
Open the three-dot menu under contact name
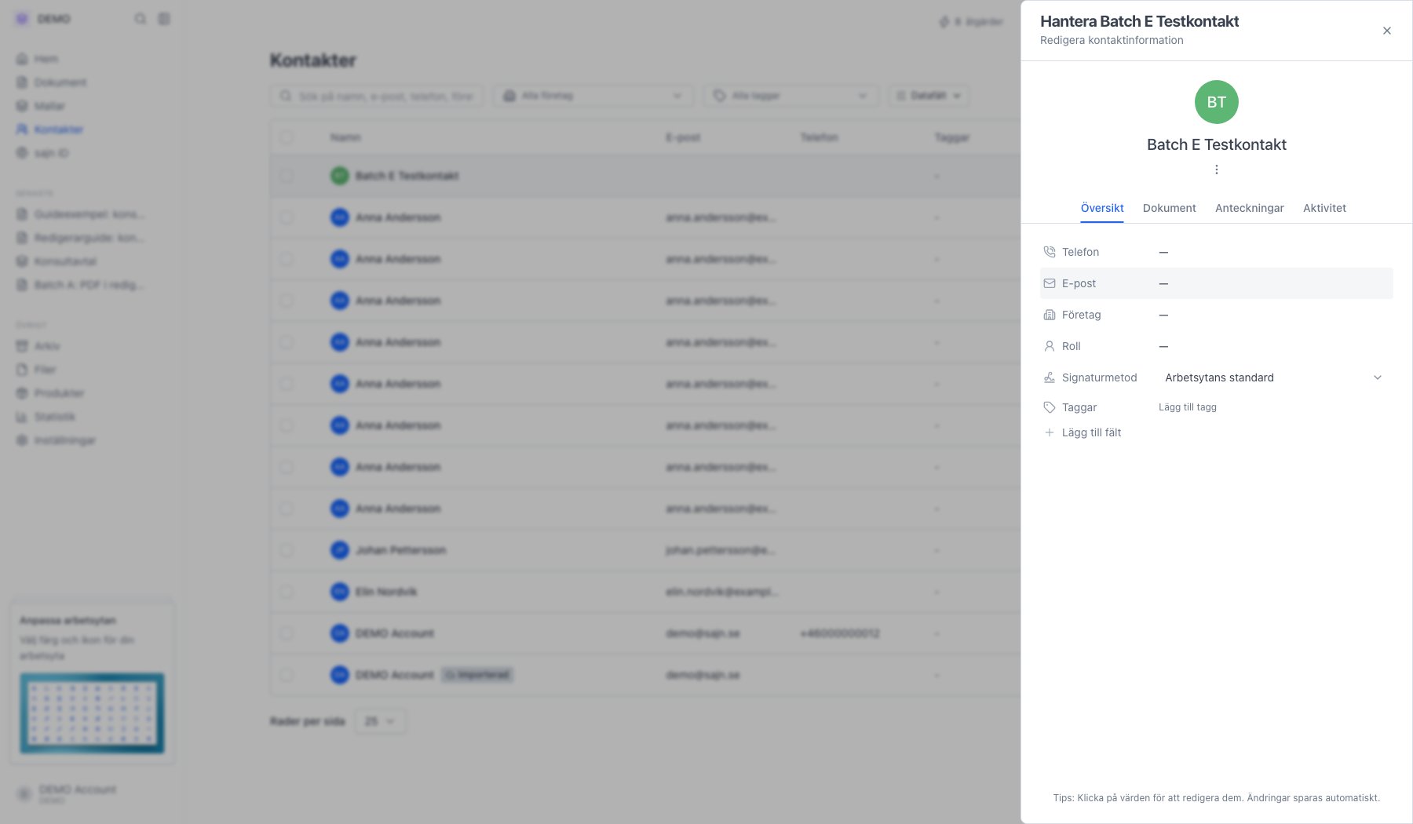click(x=1216, y=170)
